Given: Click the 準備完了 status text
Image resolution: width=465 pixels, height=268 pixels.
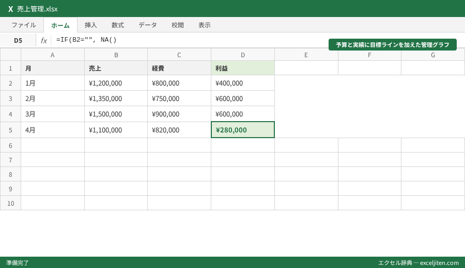Looking at the screenshot, I should 18,263.
